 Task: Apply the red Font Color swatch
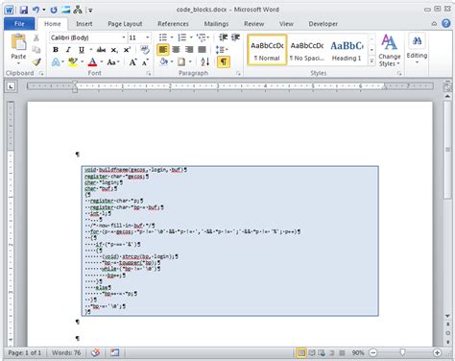[x=92, y=62]
